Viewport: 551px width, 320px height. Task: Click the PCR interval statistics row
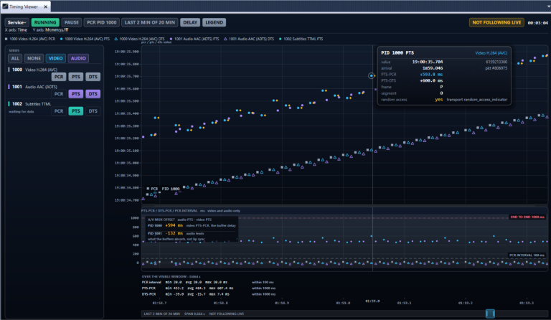[208, 282]
